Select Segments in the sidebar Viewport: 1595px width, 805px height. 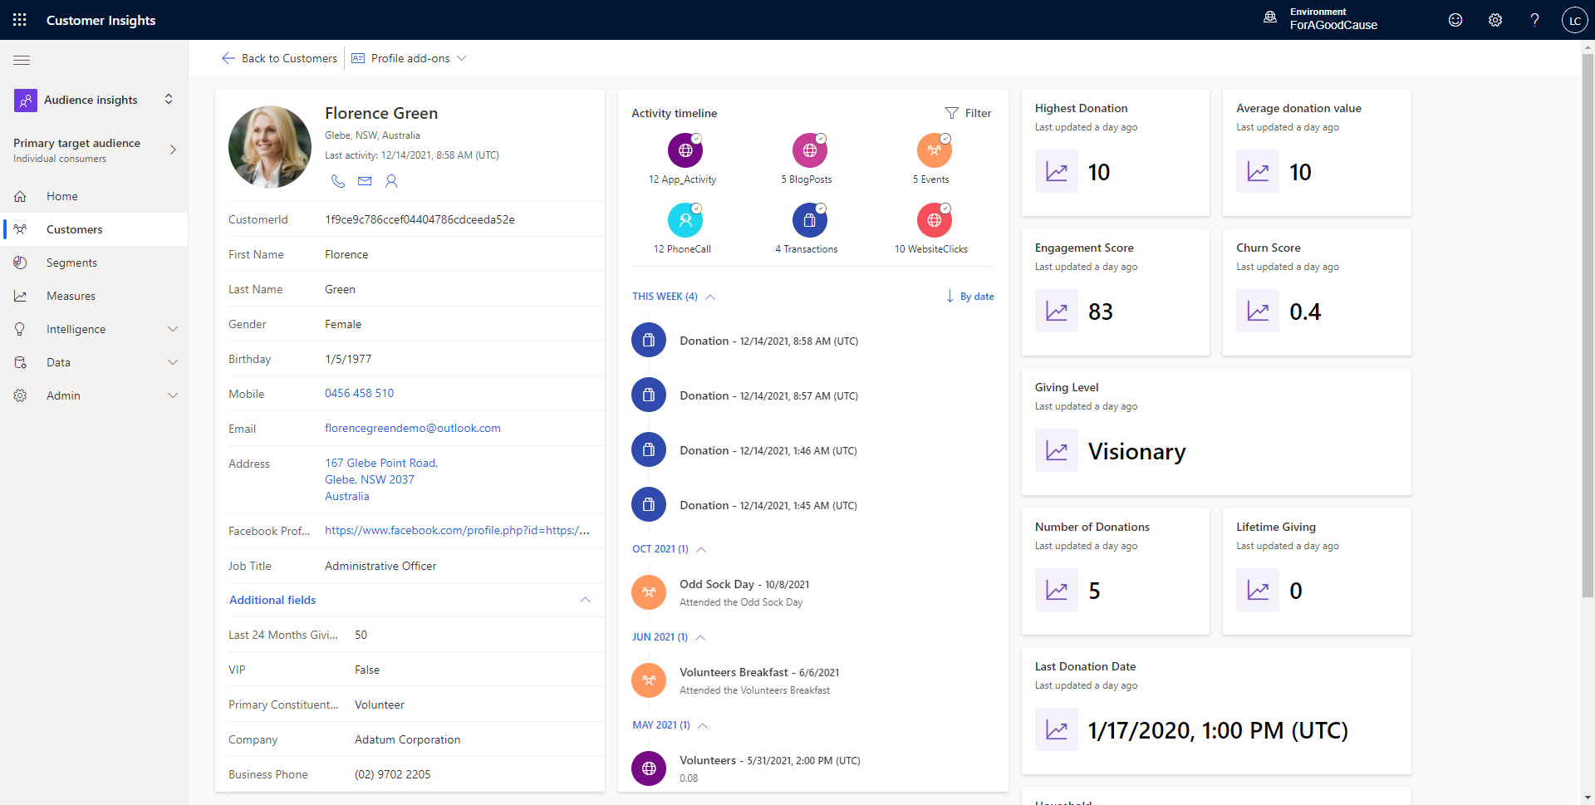(x=71, y=263)
